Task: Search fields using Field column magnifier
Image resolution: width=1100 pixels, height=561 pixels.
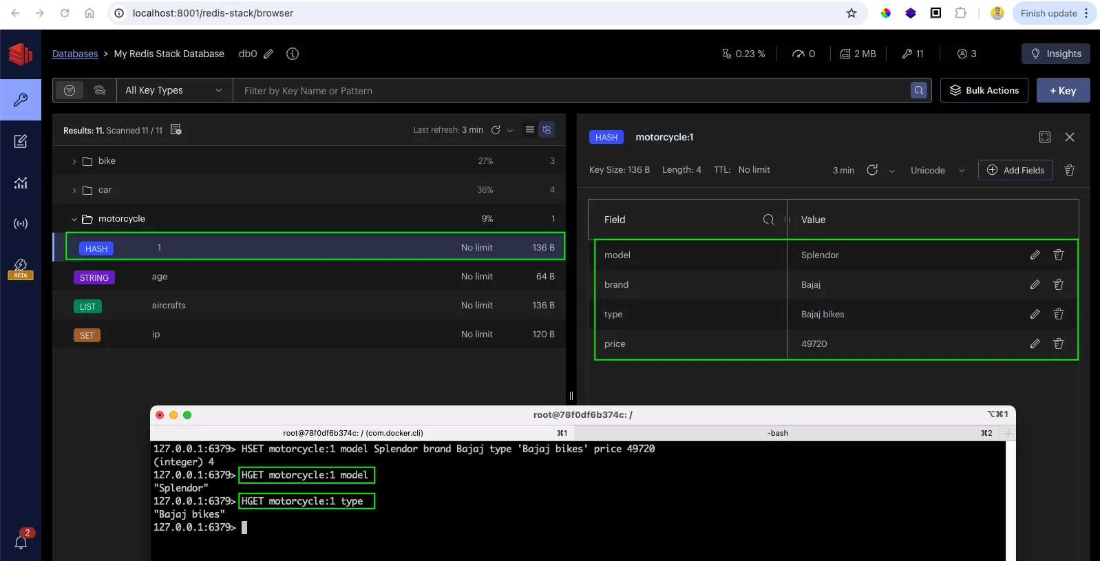Action: 769,220
